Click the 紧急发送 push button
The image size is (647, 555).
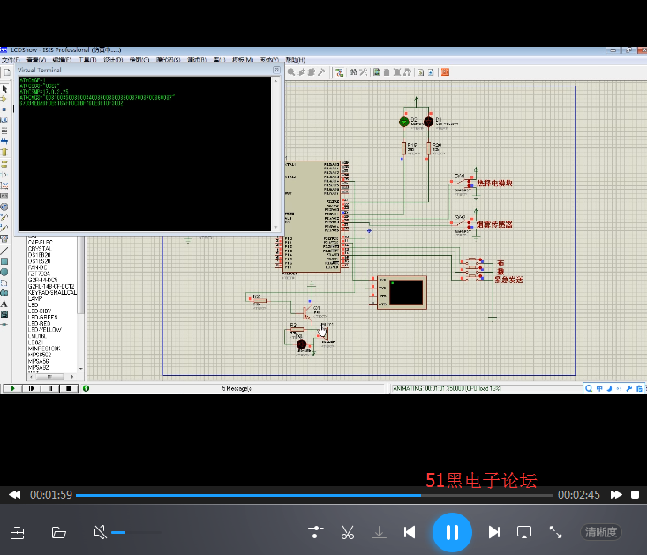click(473, 279)
